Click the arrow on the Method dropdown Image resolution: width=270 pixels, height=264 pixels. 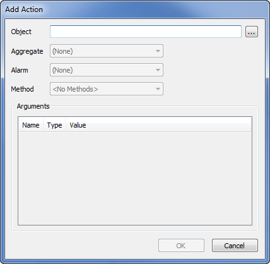click(158, 89)
